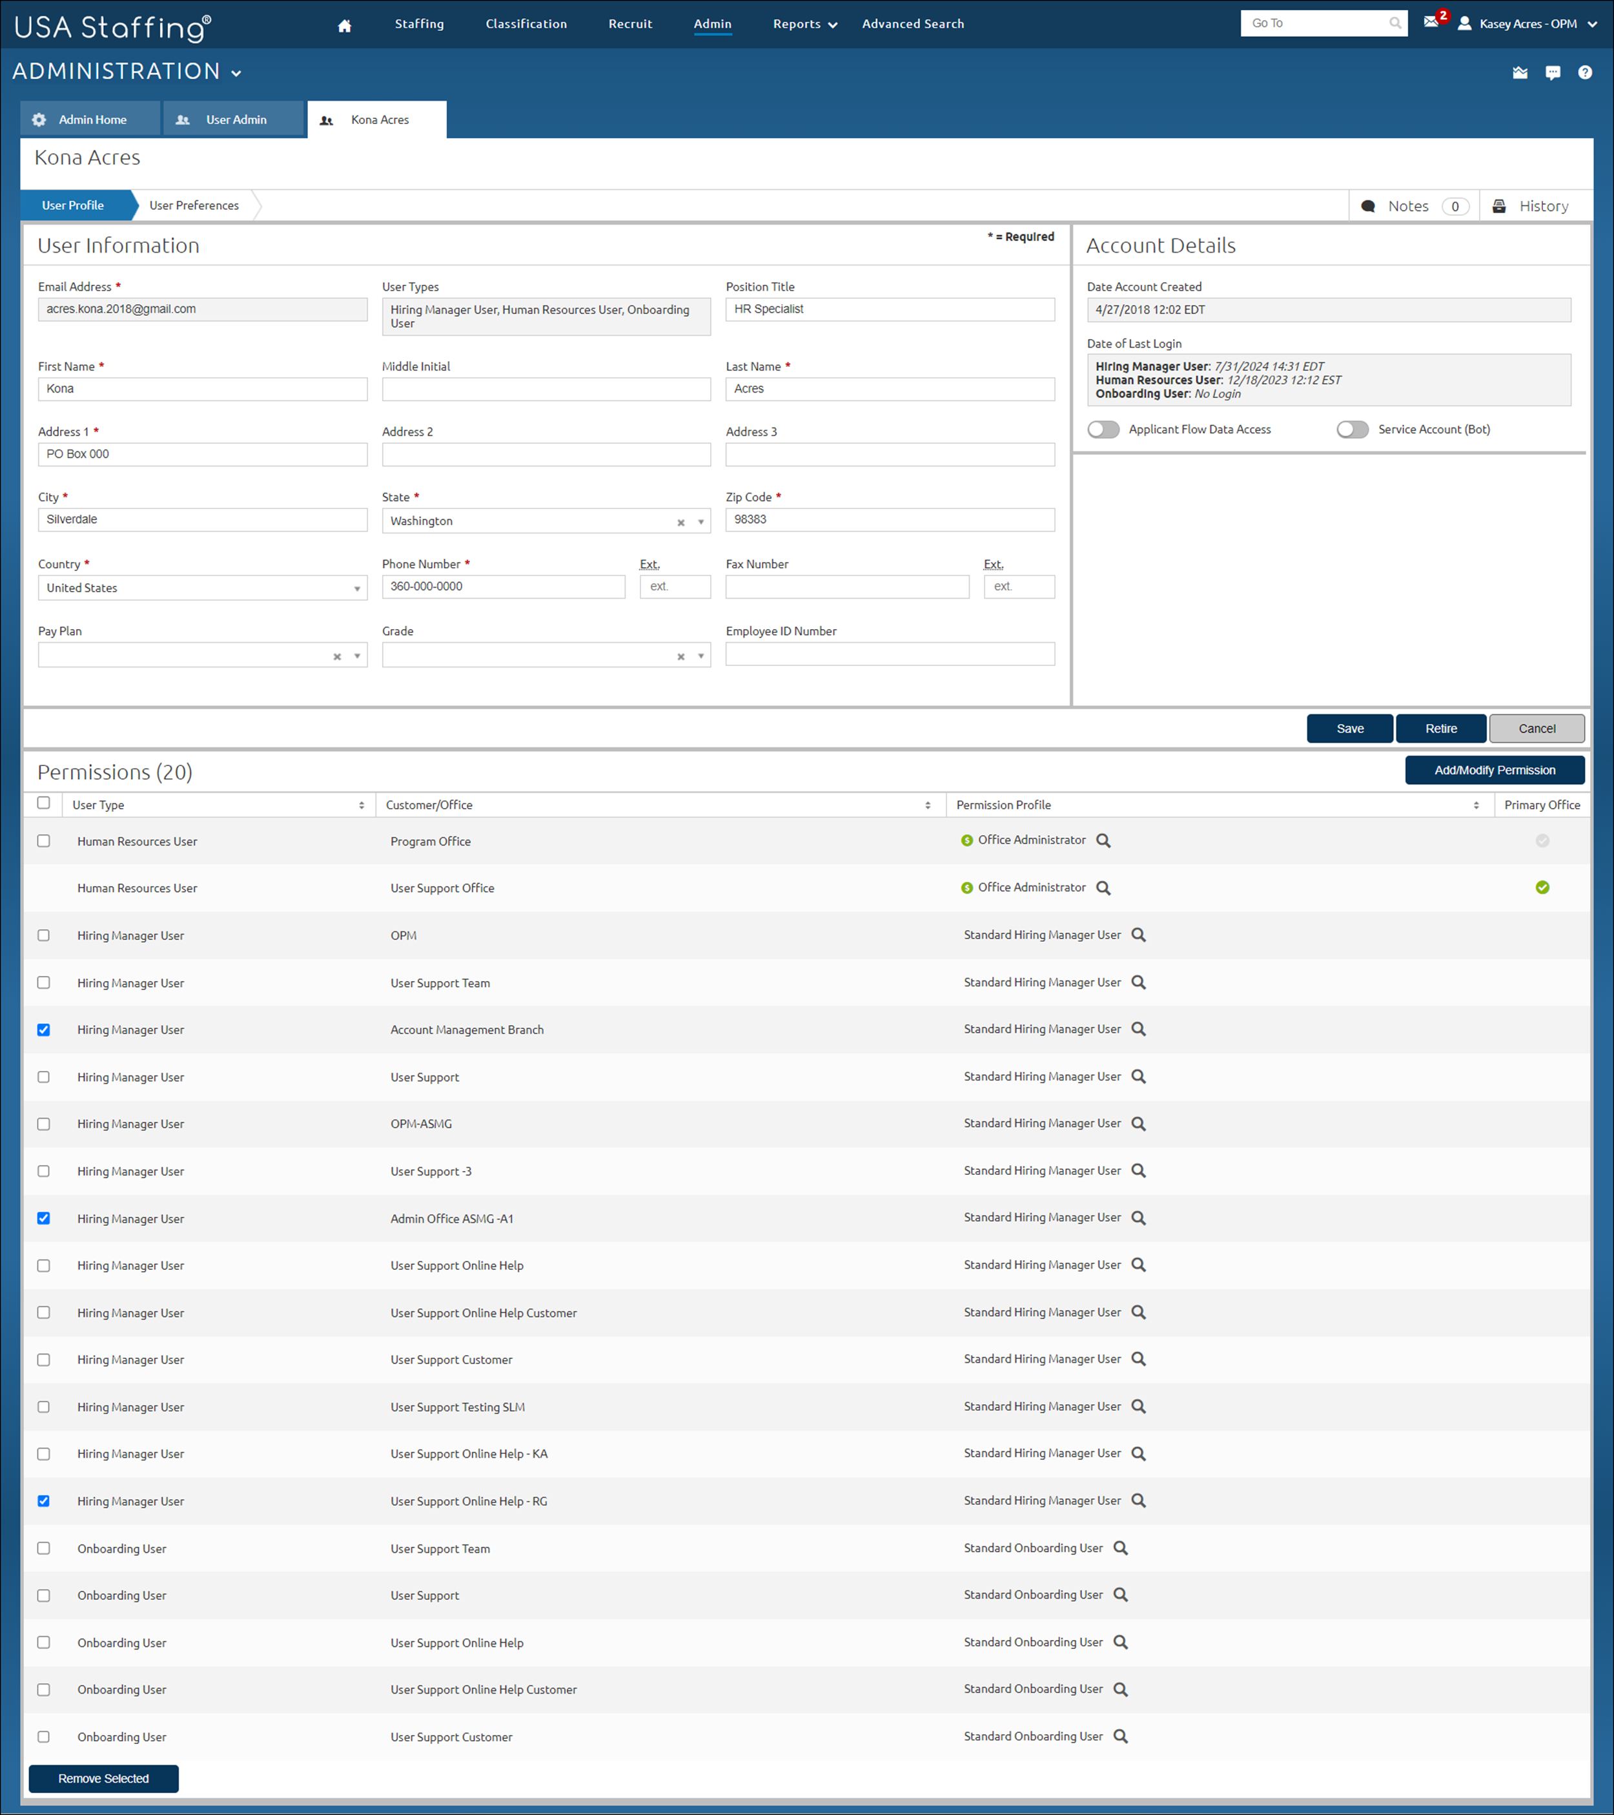The image size is (1614, 1815).
Task: Open the chat feedback bubble icon
Action: pyautogui.click(x=1553, y=73)
